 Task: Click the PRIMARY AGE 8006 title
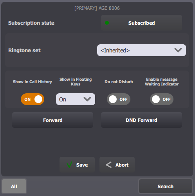[x=97, y=8]
